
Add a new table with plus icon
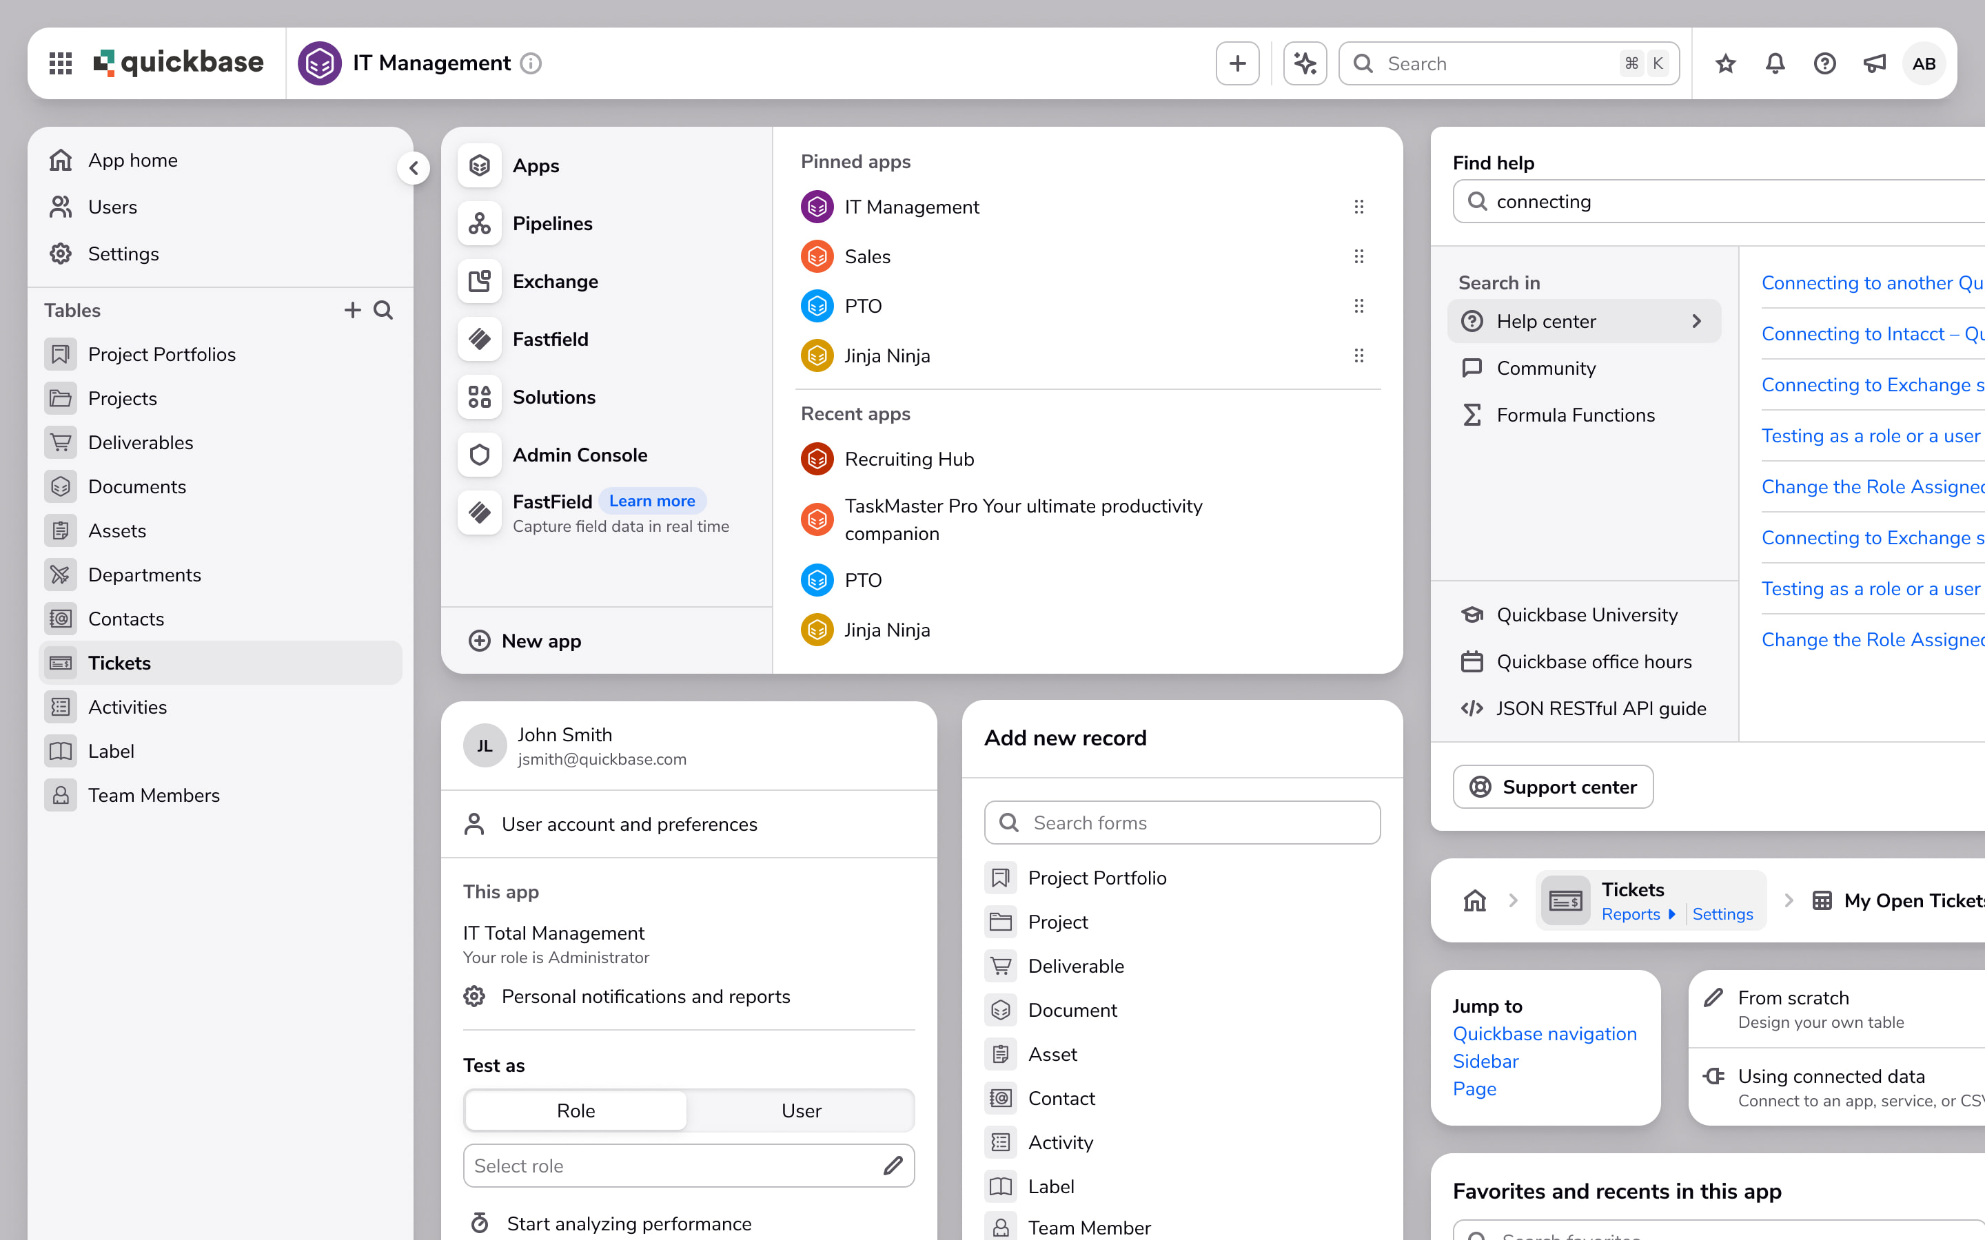(x=353, y=310)
